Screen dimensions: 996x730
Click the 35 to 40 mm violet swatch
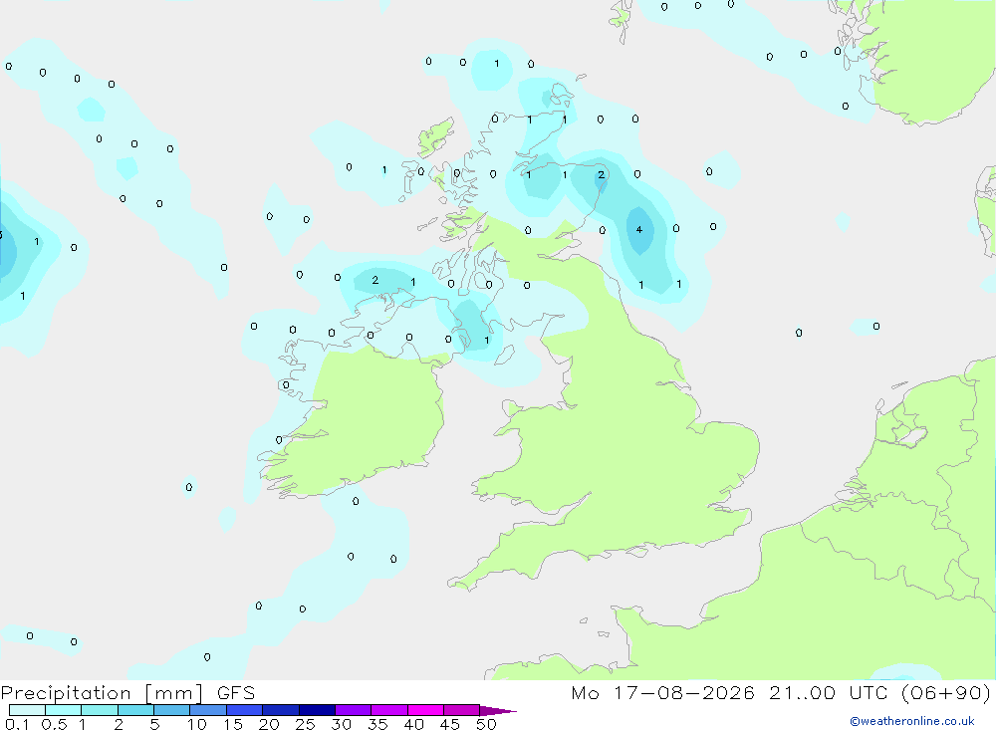(x=389, y=710)
